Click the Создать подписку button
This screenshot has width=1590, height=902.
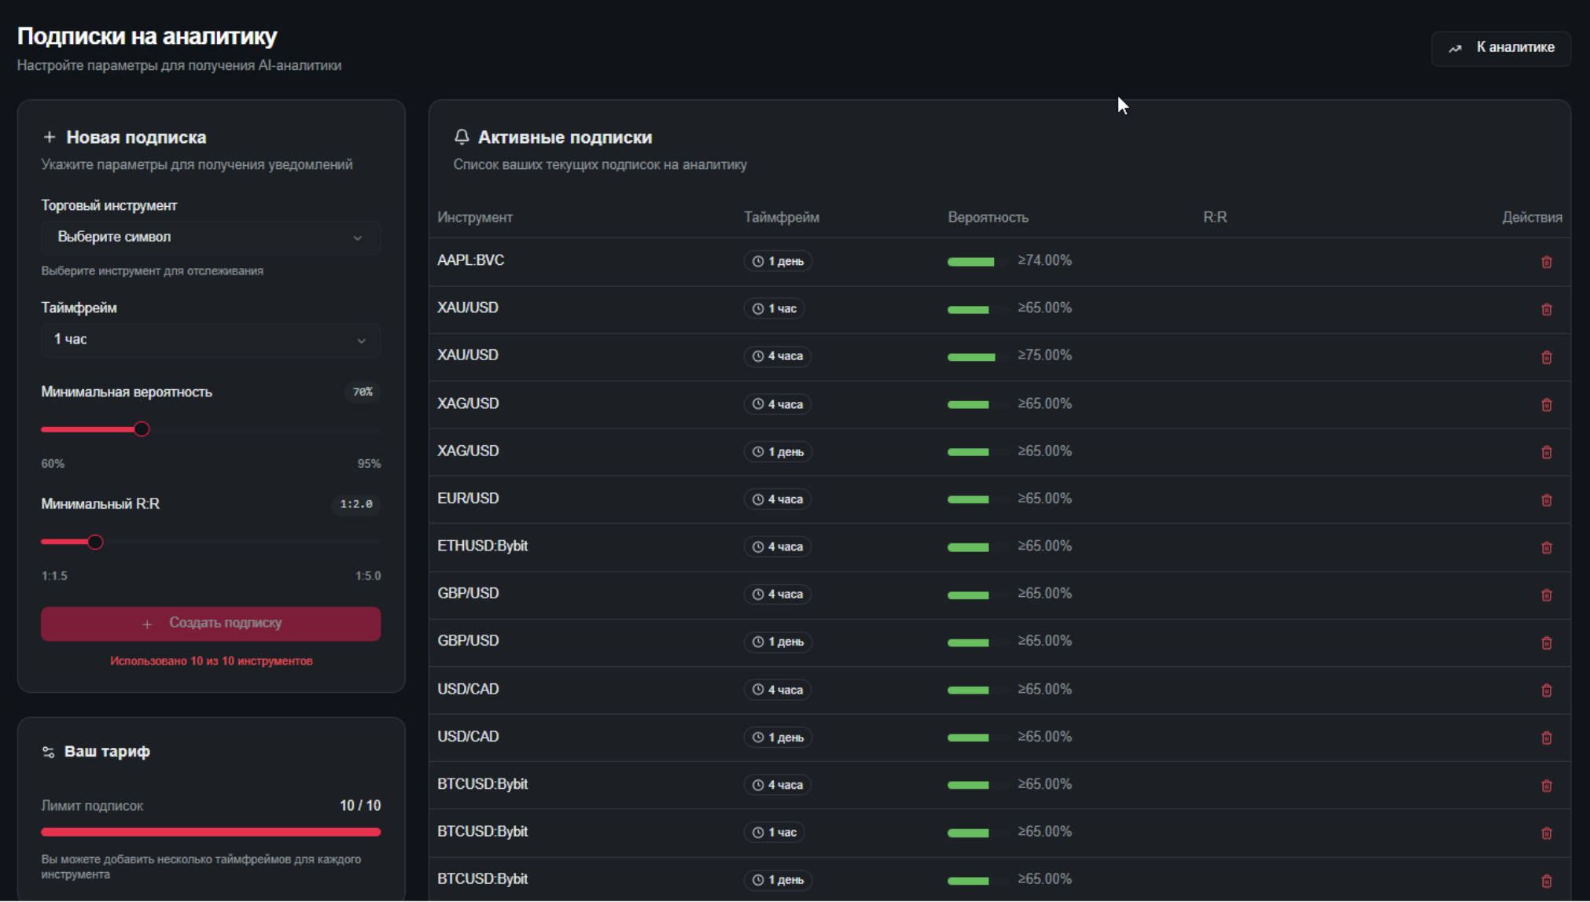[211, 624]
